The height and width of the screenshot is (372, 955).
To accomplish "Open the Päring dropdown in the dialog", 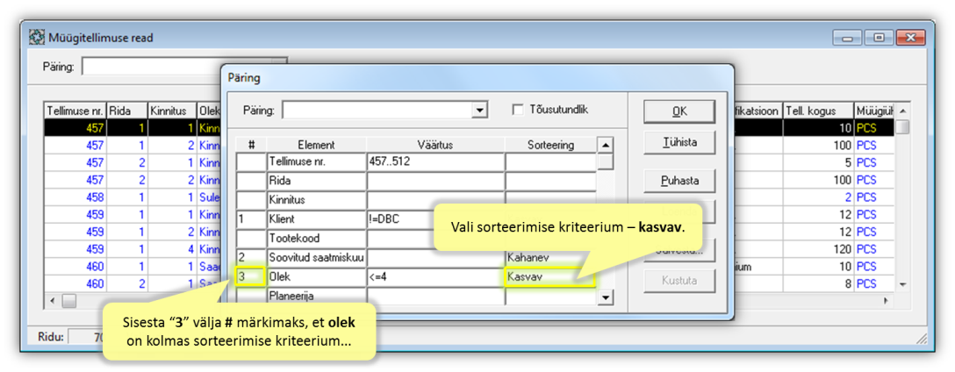I will click(479, 111).
